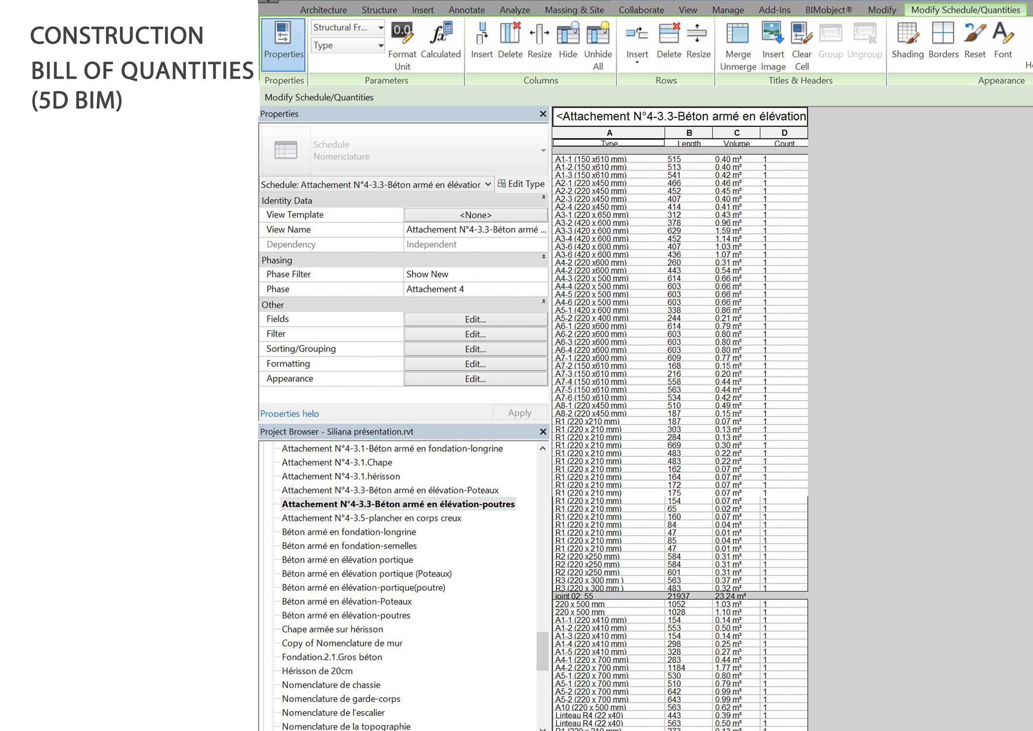Select Hérisson de 20cm schedule
Image resolution: width=1033 pixels, height=731 pixels.
click(x=317, y=671)
